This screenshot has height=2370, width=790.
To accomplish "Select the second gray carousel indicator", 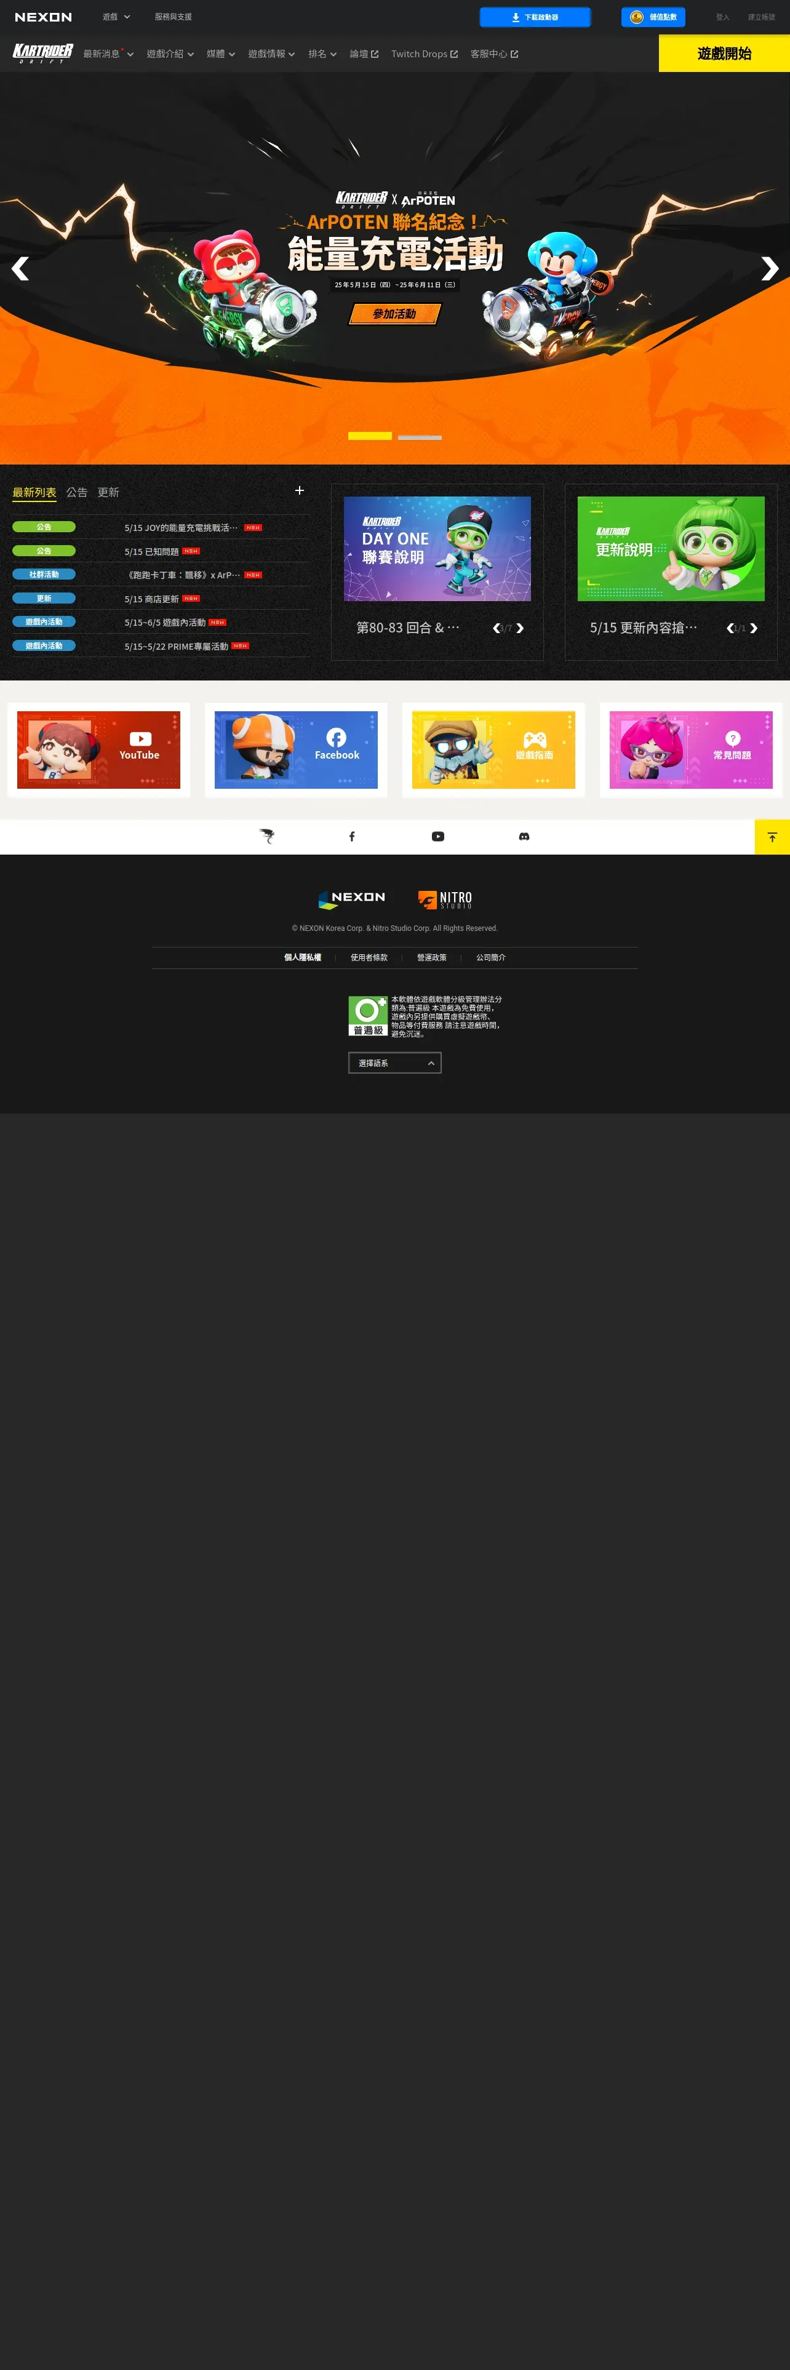I will pos(420,437).
